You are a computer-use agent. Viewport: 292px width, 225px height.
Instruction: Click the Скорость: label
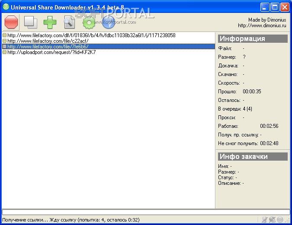coord(229,83)
